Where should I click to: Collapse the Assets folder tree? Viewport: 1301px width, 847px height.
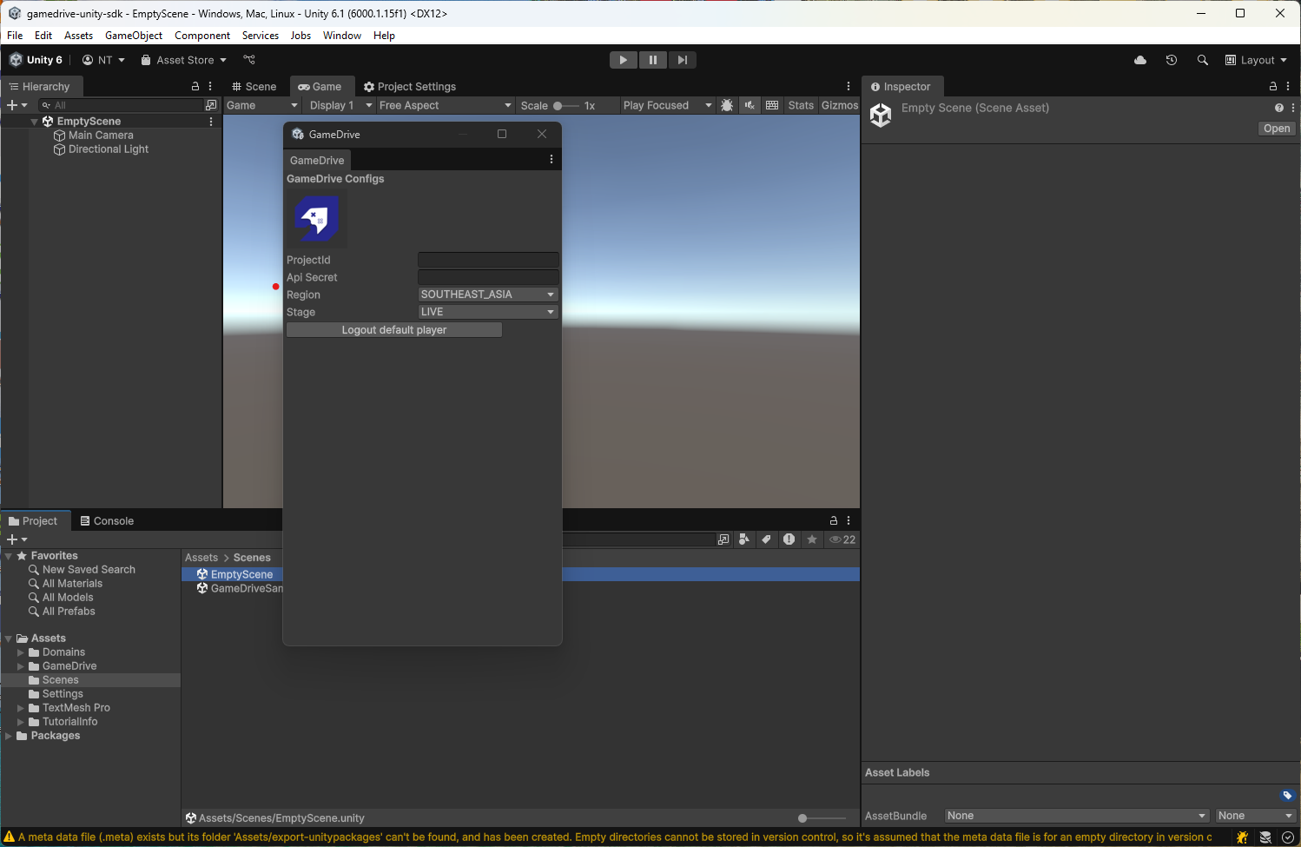[x=8, y=638]
